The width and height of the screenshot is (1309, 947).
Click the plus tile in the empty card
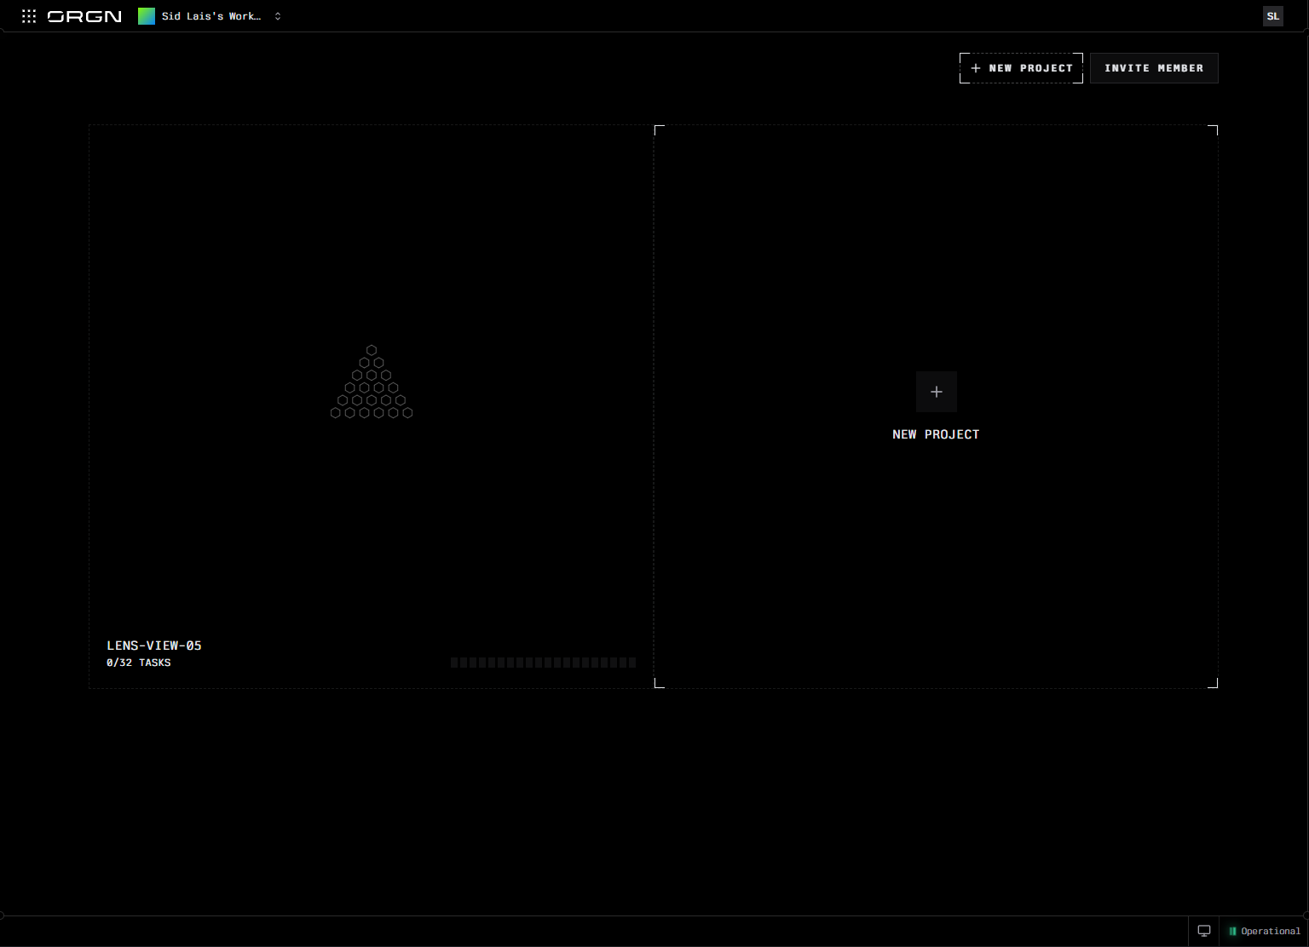tap(936, 392)
